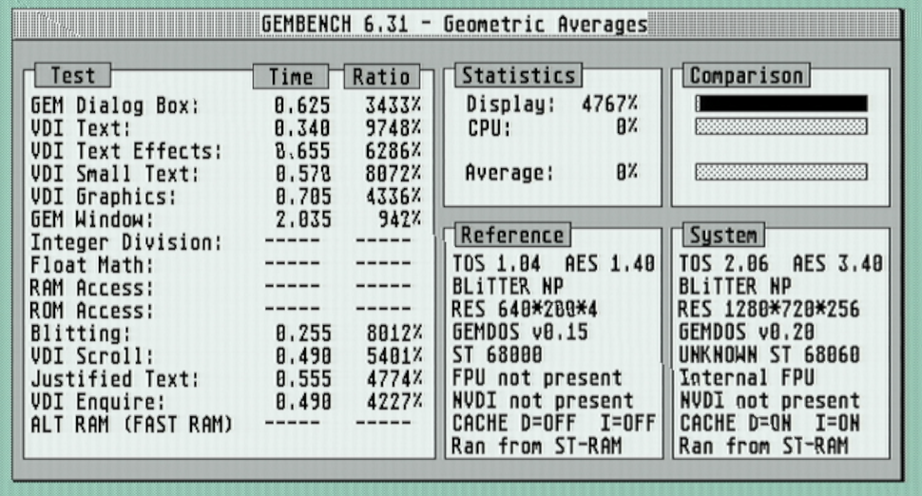Screen dimensions: 922x496
Task: Click 'RES 1280*720*256' system line
Action: (769, 309)
